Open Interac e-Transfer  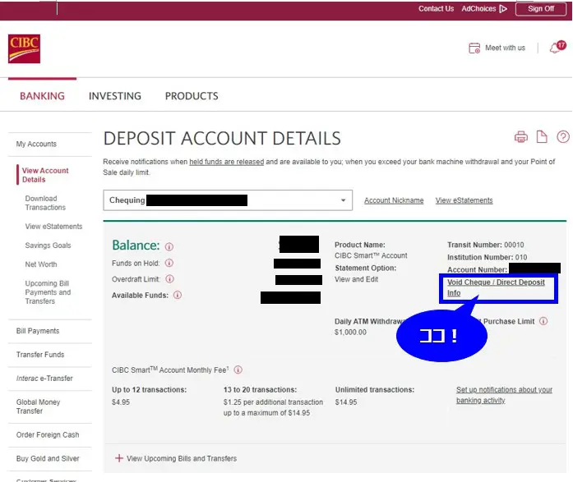[x=44, y=378]
